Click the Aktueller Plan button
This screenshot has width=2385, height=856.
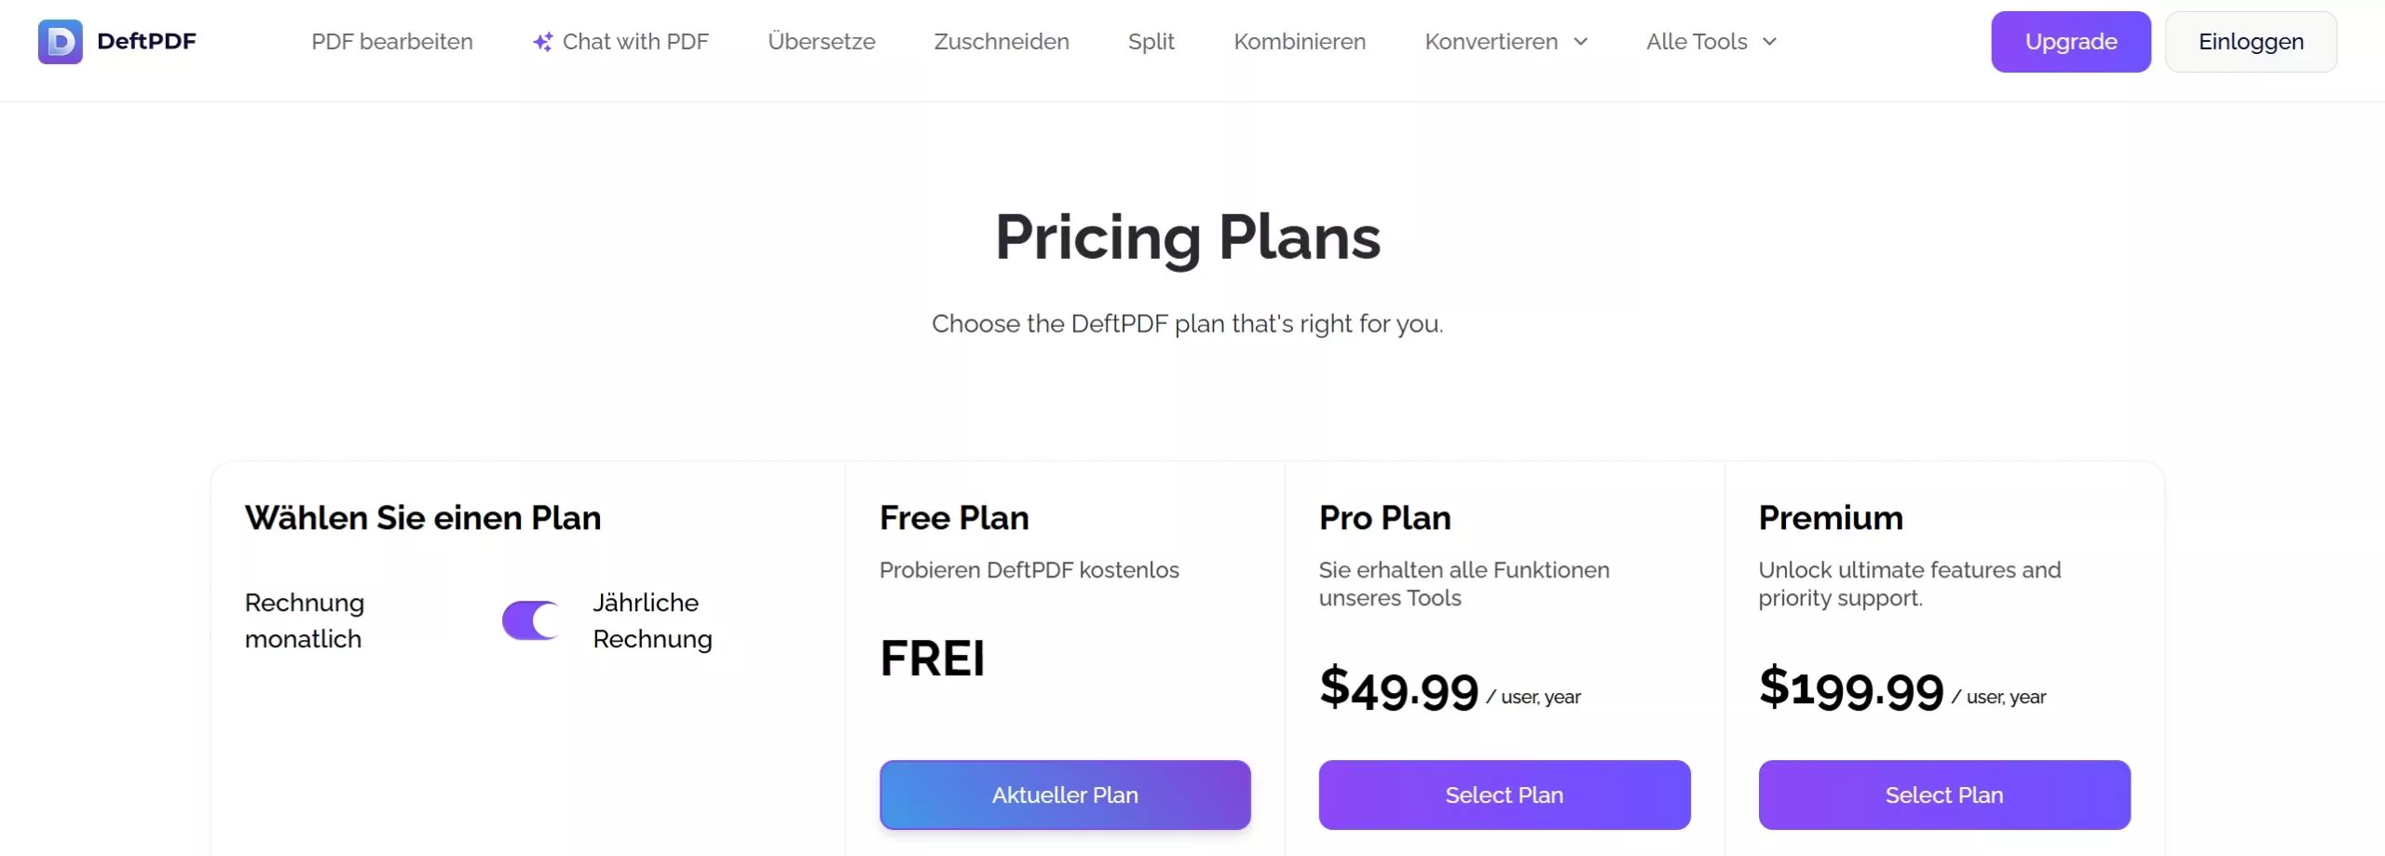[1065, 795]
